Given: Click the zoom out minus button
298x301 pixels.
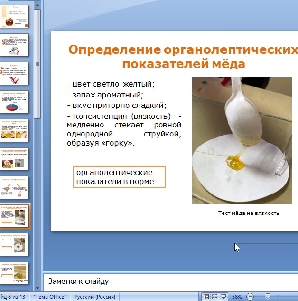Looking at the screenshot, I should [x=250, y=297].
